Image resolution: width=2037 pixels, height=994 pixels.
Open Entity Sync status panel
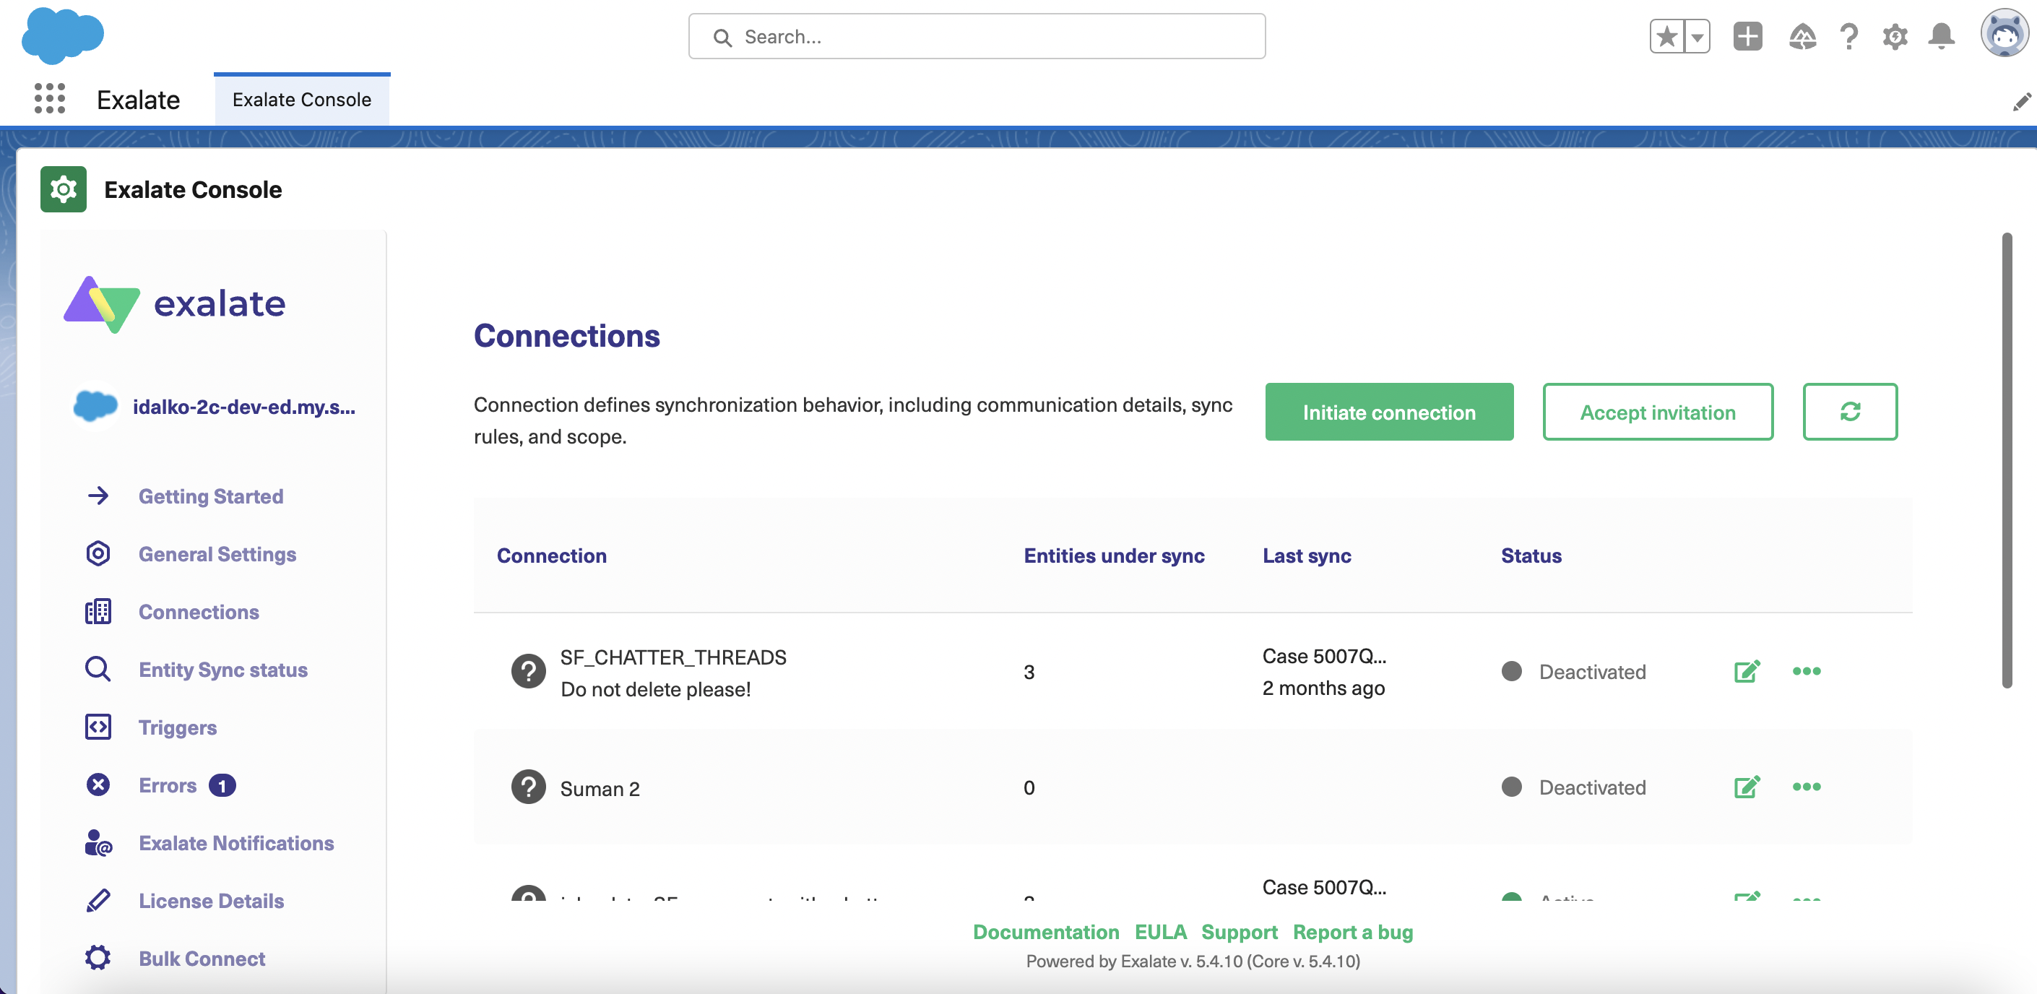(x=222, y=669)
